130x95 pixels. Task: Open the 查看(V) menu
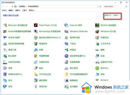click(x=18, y=10)
